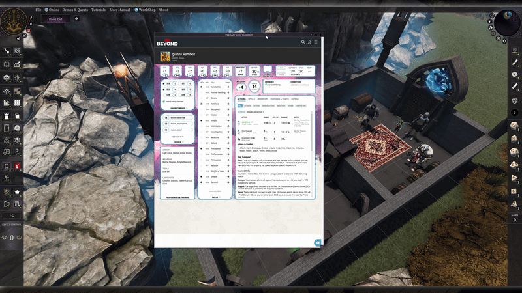Select the Limited Use filter
Image resolution: width=522 pixels, height=293 pixels.
pyautogui.click(x=301, y=106)
